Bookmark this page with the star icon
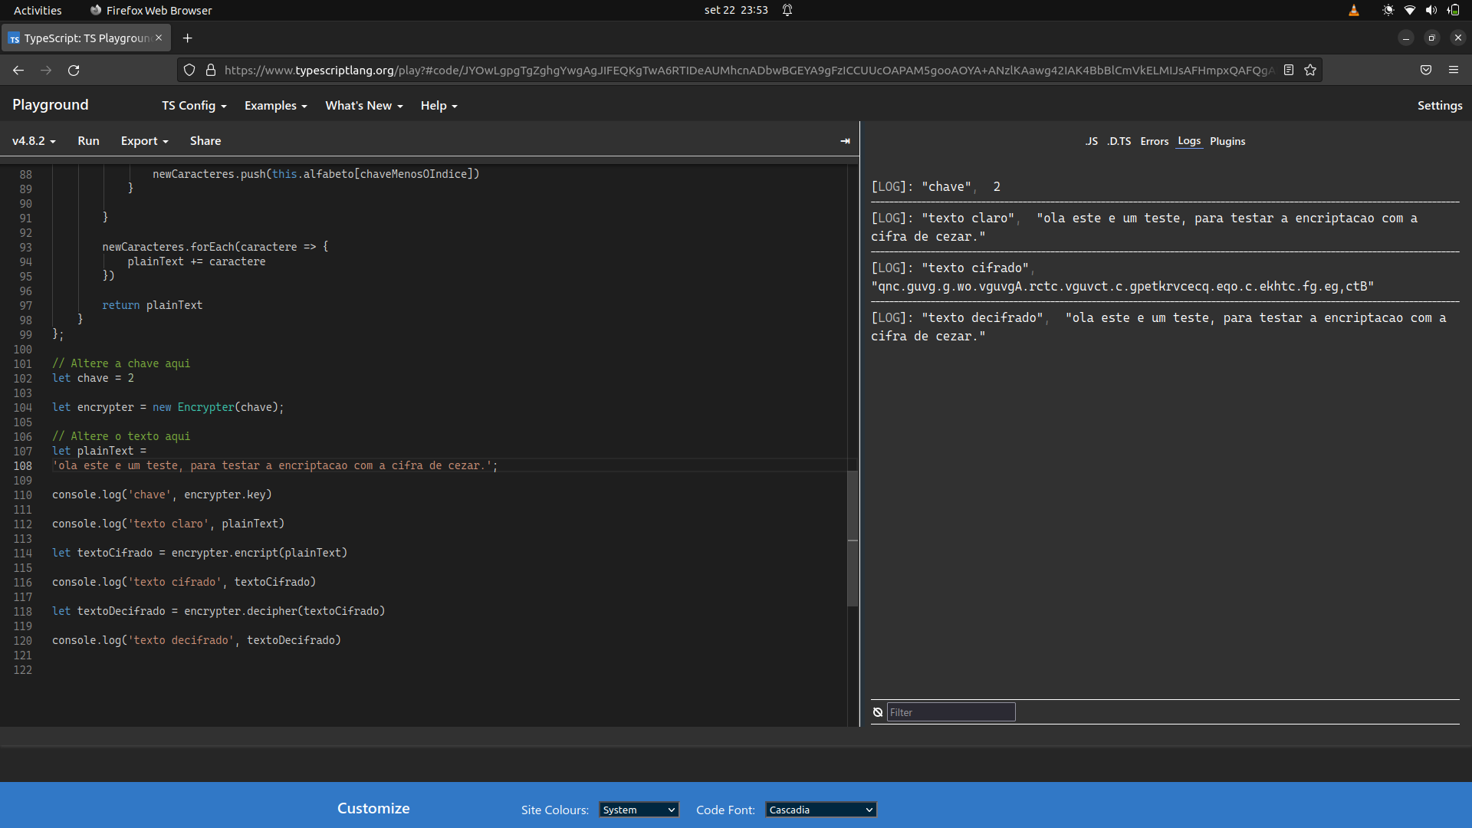The image size is (1472, 828). tap(1310, 70)
